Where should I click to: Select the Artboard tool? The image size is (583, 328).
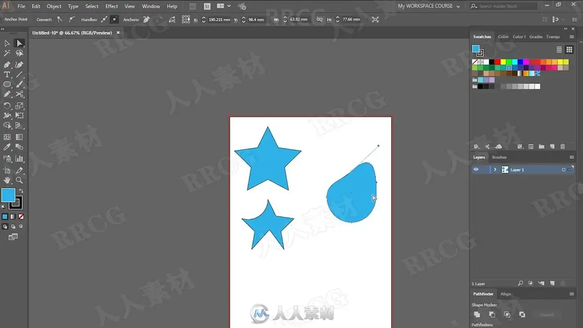click(7, 170)
